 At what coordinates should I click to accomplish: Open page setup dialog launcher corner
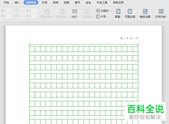111,20
